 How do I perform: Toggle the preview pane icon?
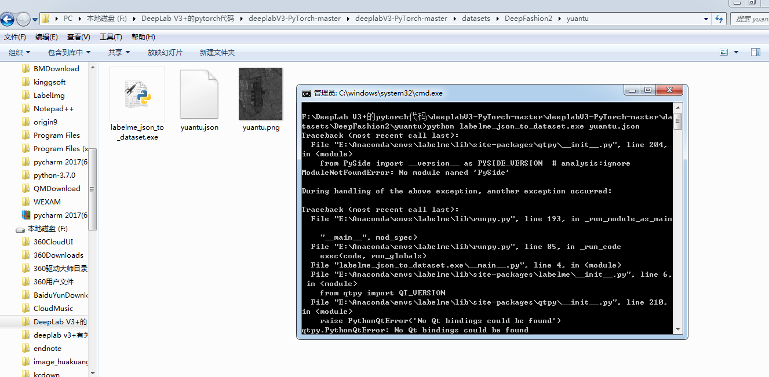pos(756,52)
